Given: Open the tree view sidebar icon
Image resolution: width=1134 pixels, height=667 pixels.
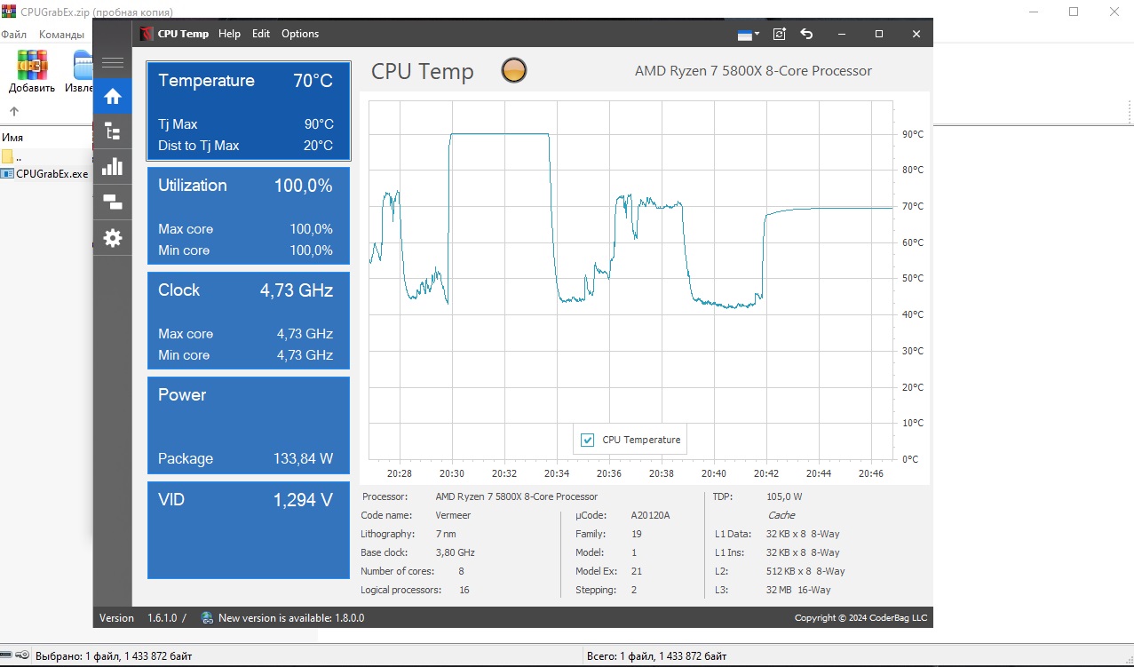Looking at the screenshot, I should (113, 131).
